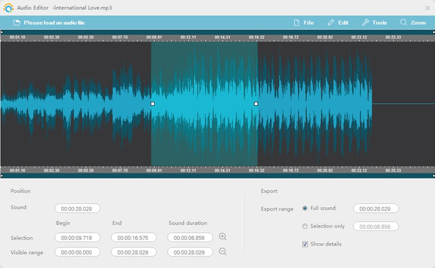Uncheck the Show details checkbox
435x268 pixels.
(305, 244)
